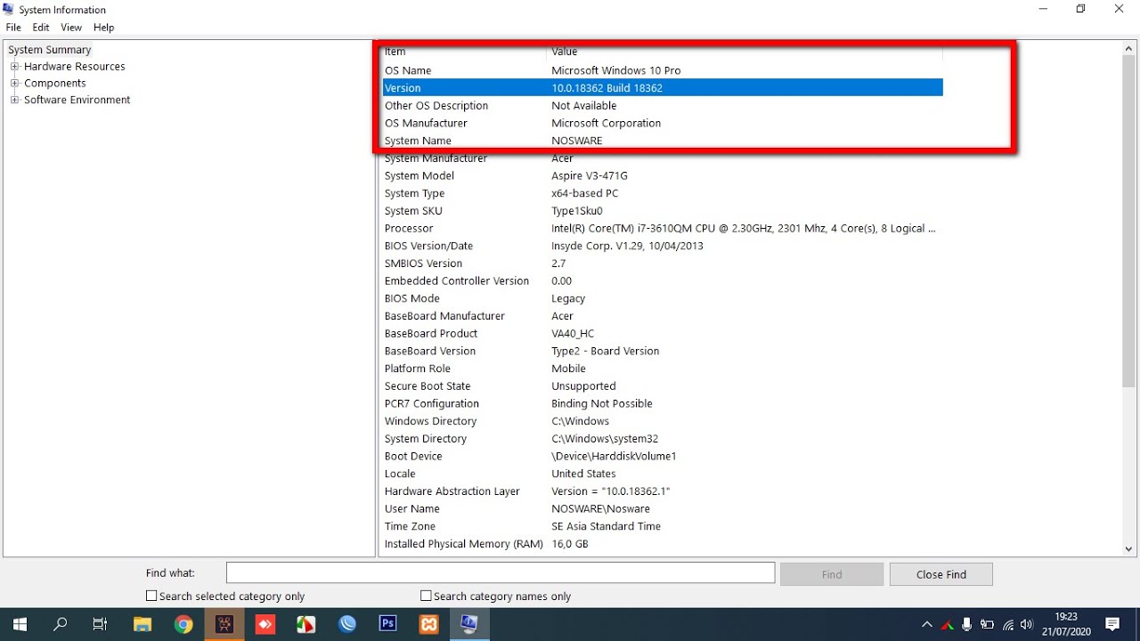This screenshot has width=1140, height=641.
Task: Select the System Model Aspire V3-471G row
Action: coord(663,175)
